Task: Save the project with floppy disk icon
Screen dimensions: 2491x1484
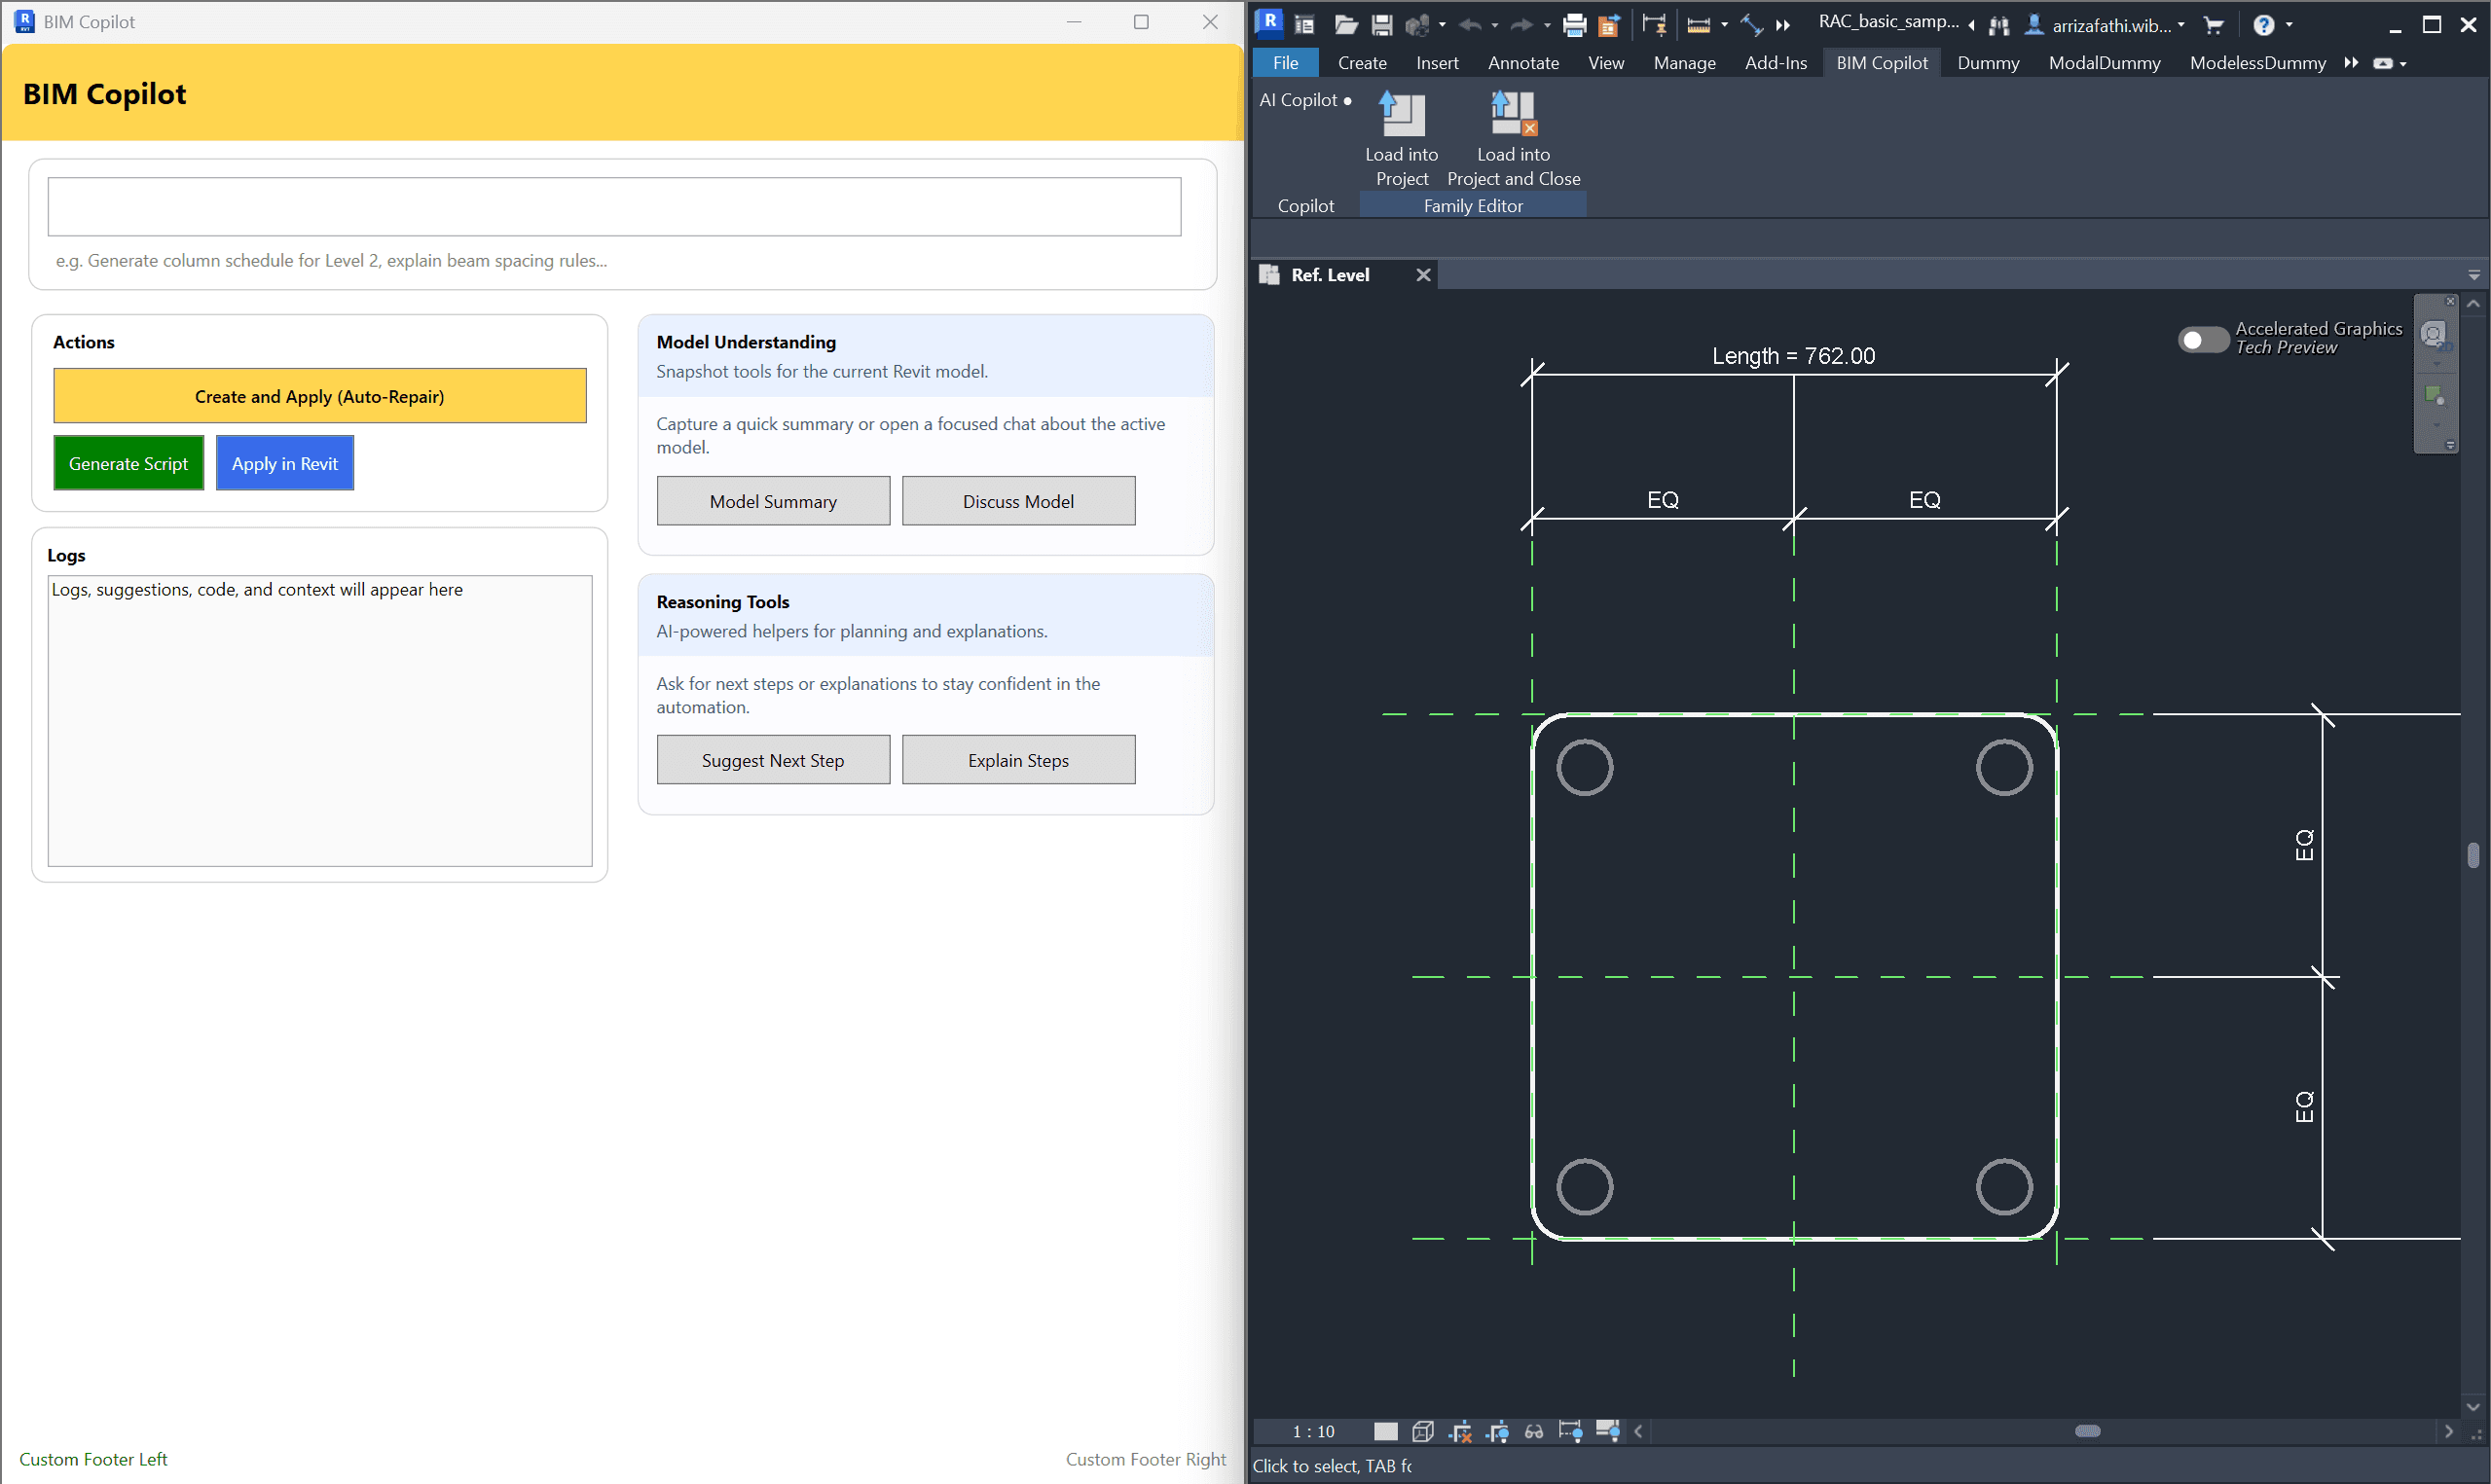Action: coord(1382,25)
